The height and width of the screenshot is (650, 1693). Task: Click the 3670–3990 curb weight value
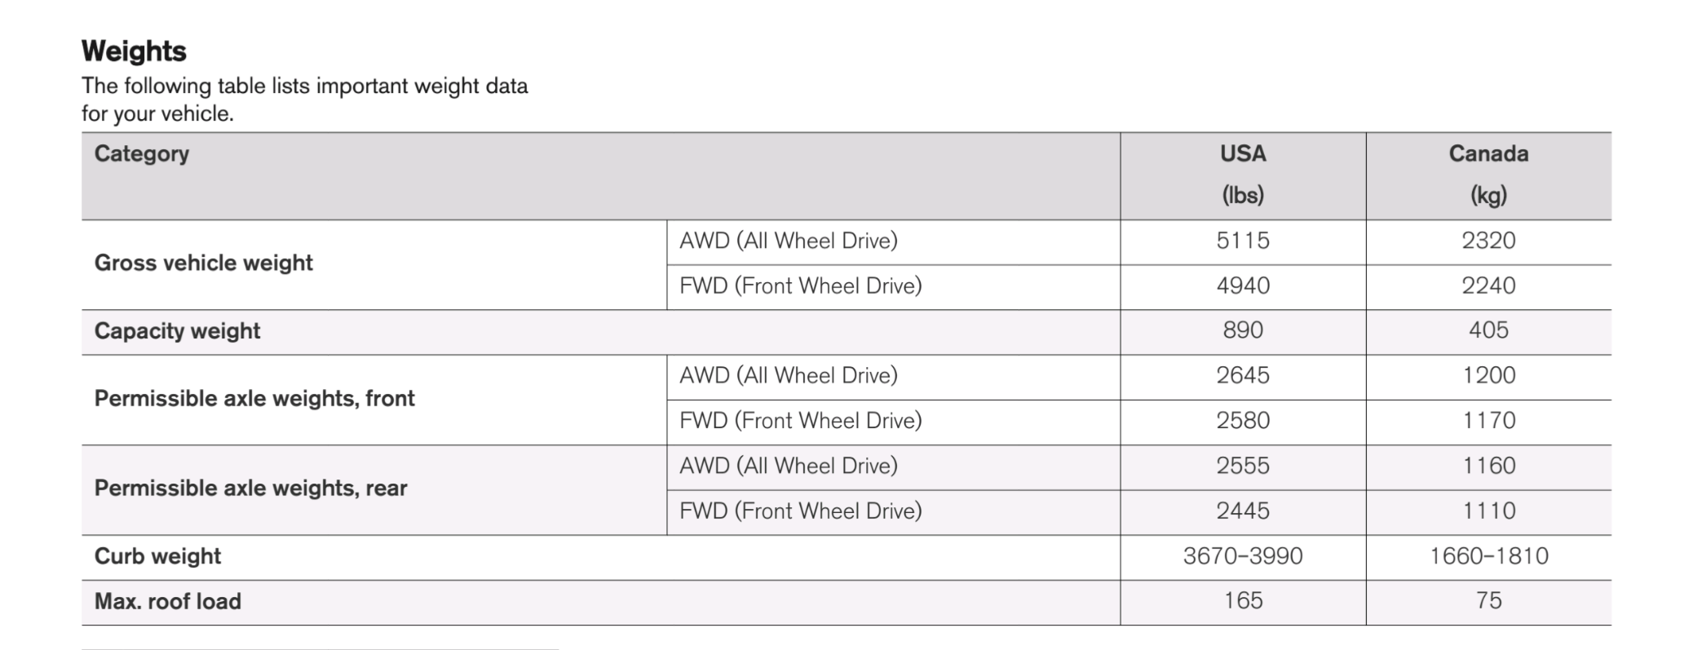point(1242,556)
